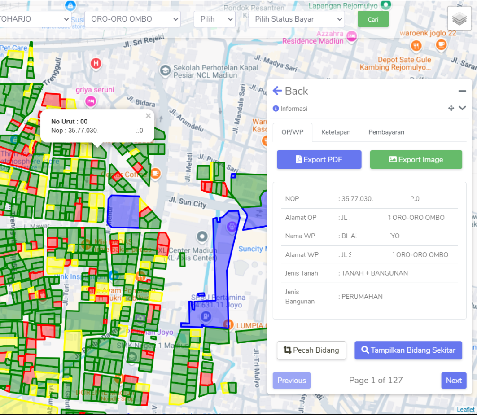The width and height of the screenshot is (477, 416).
Task: Switch to the Ketetapan tab
Action: pos(336,132)
